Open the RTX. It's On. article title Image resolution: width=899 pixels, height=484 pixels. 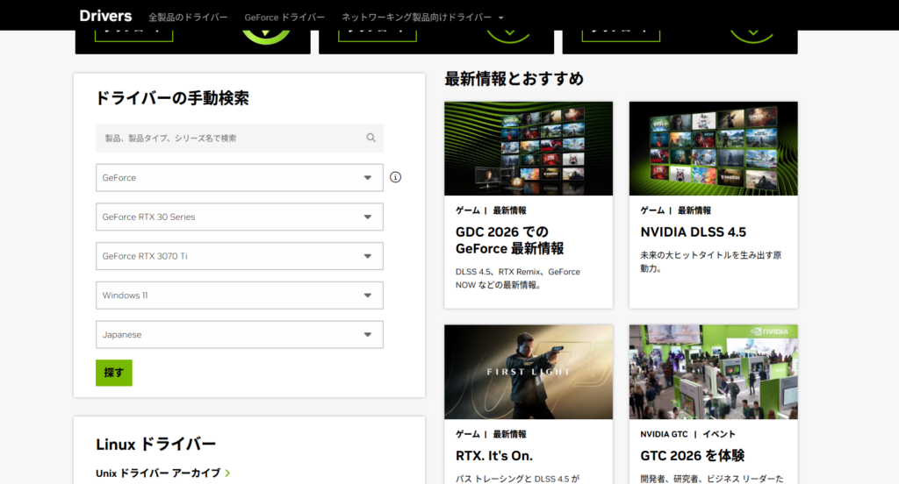click(494, 456)
